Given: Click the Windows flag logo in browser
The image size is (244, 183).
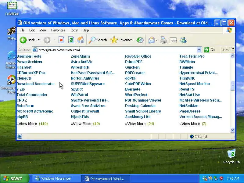Looking at the screenshot, I should pyautogui.click(x=229, y=30).
